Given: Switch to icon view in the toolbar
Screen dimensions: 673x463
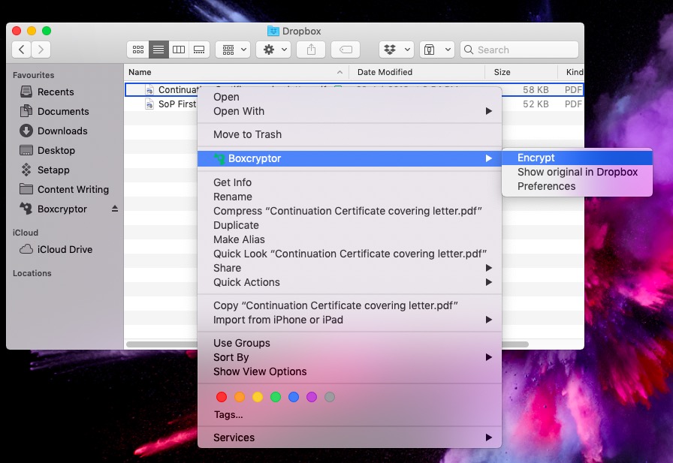Looking at the screenshot, I should [138, 49].
